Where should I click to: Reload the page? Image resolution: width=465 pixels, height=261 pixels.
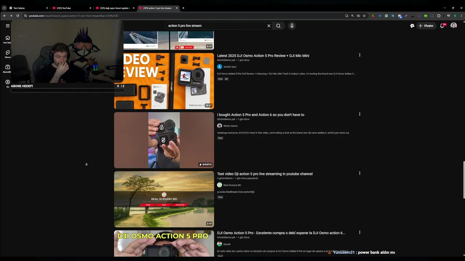[17, 16]
